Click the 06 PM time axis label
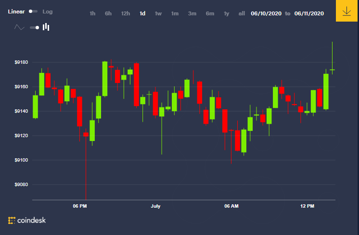 [80, 206]
